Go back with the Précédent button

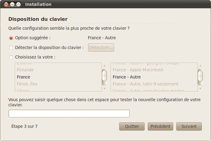[161, 126]
